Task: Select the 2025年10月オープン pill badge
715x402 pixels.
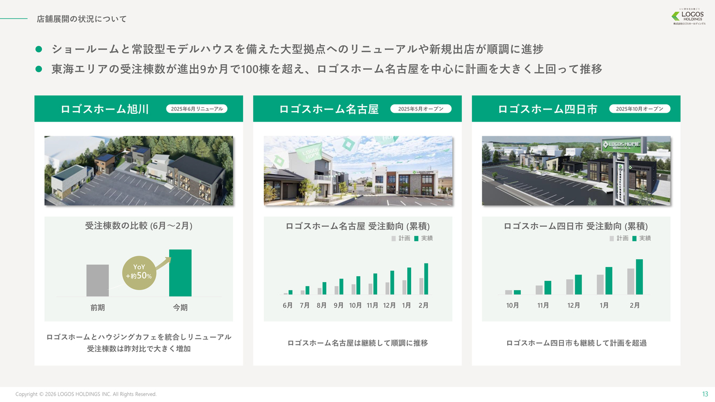Action: pyautogui.click(x=640, y=109)
